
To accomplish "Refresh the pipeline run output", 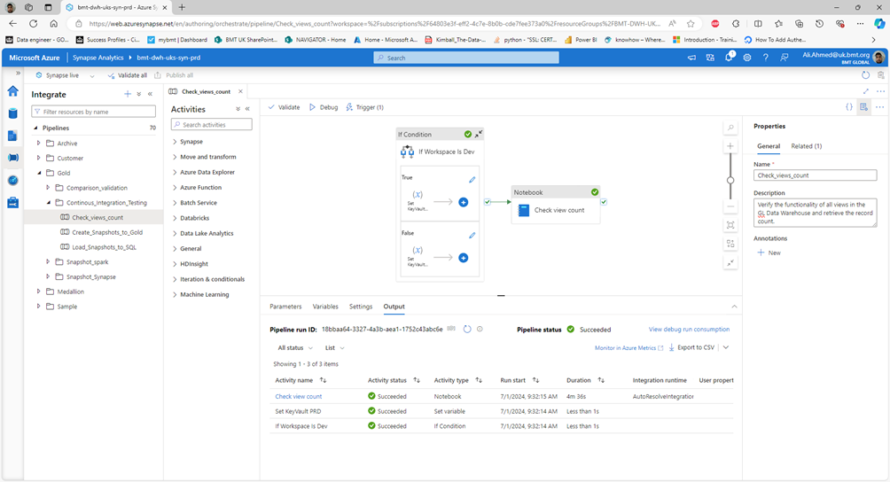I will click(467, 330).
